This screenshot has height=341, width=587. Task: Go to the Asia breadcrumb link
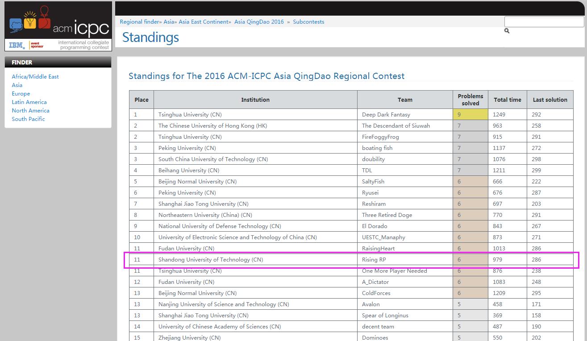[168, 21]
